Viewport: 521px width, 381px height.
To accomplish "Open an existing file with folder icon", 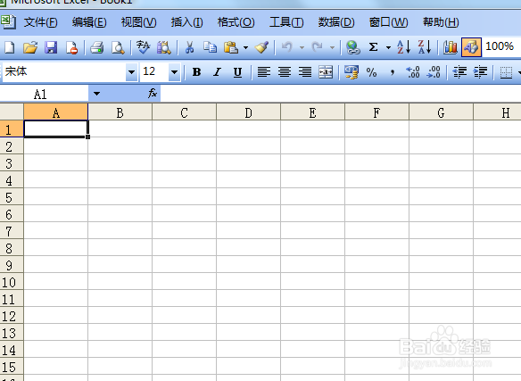I will pos(30,47).
